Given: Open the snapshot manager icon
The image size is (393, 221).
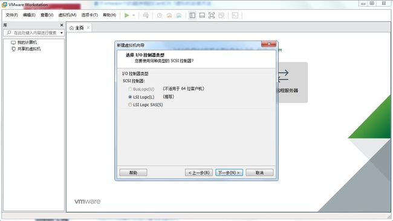Looking at the screenshot, I should click(179, 15).
